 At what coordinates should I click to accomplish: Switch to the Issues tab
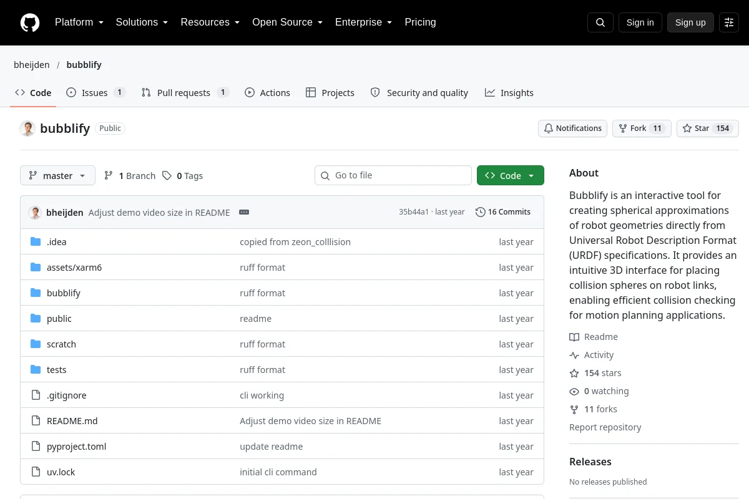pyautogui.click(x=95, y=93)
